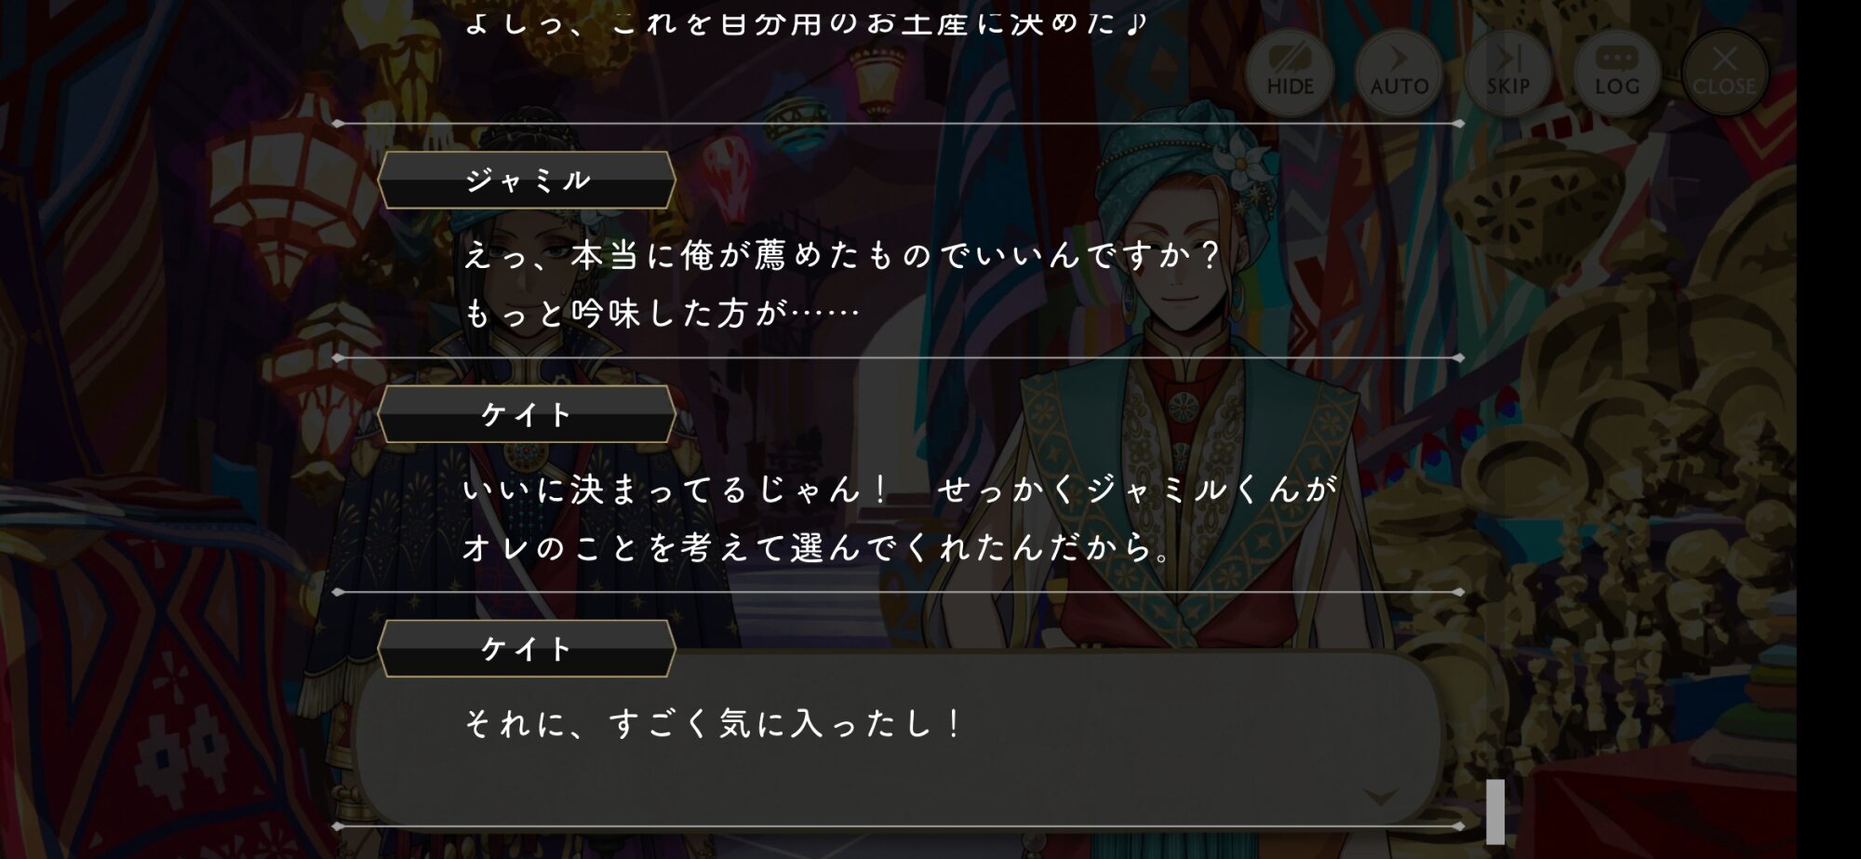Screen dimensions: 1861x859
Task: Close the log with CLOSE button
Action: [x=1724, y=73]
